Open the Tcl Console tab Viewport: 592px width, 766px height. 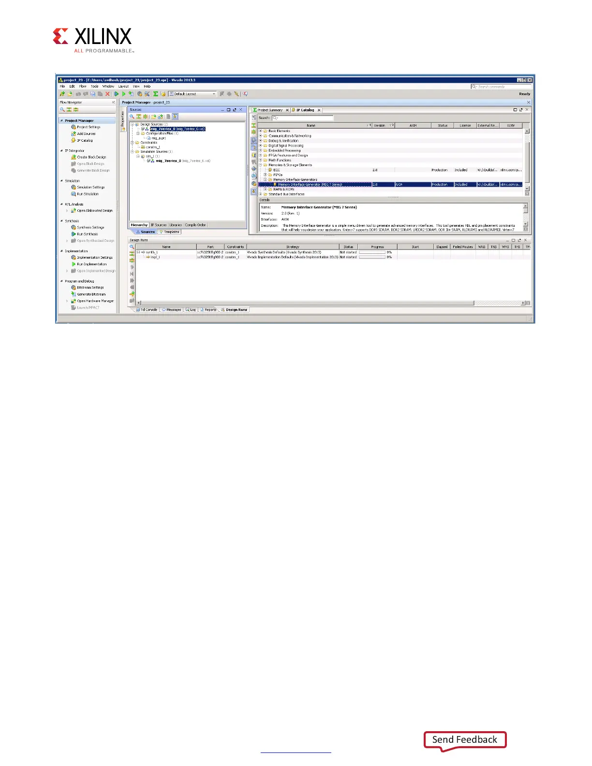point(147,310)
